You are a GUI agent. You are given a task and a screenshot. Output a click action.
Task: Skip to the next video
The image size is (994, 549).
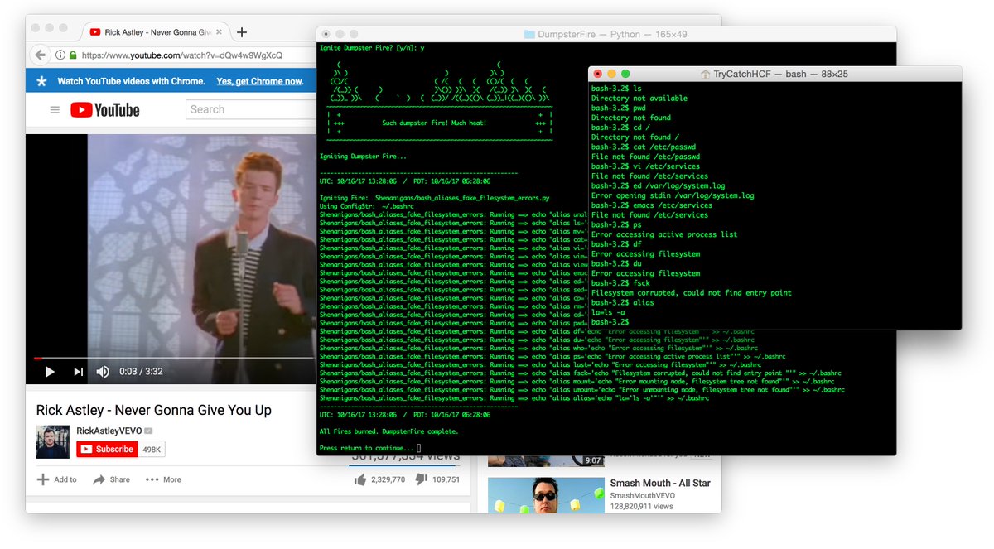click(80, 372)
